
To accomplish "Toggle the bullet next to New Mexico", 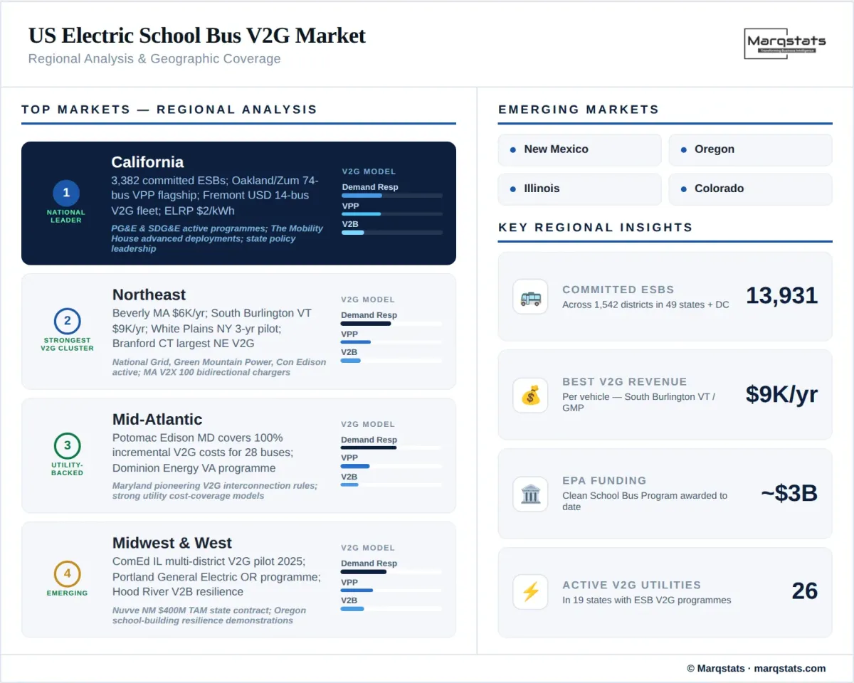I will tap(515, 149).
